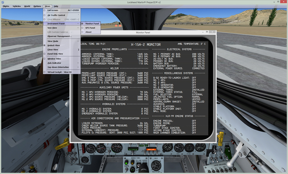Click greyed Chat Window entry
The height and width of the screenshot is (174, 288).
(62, 19)
